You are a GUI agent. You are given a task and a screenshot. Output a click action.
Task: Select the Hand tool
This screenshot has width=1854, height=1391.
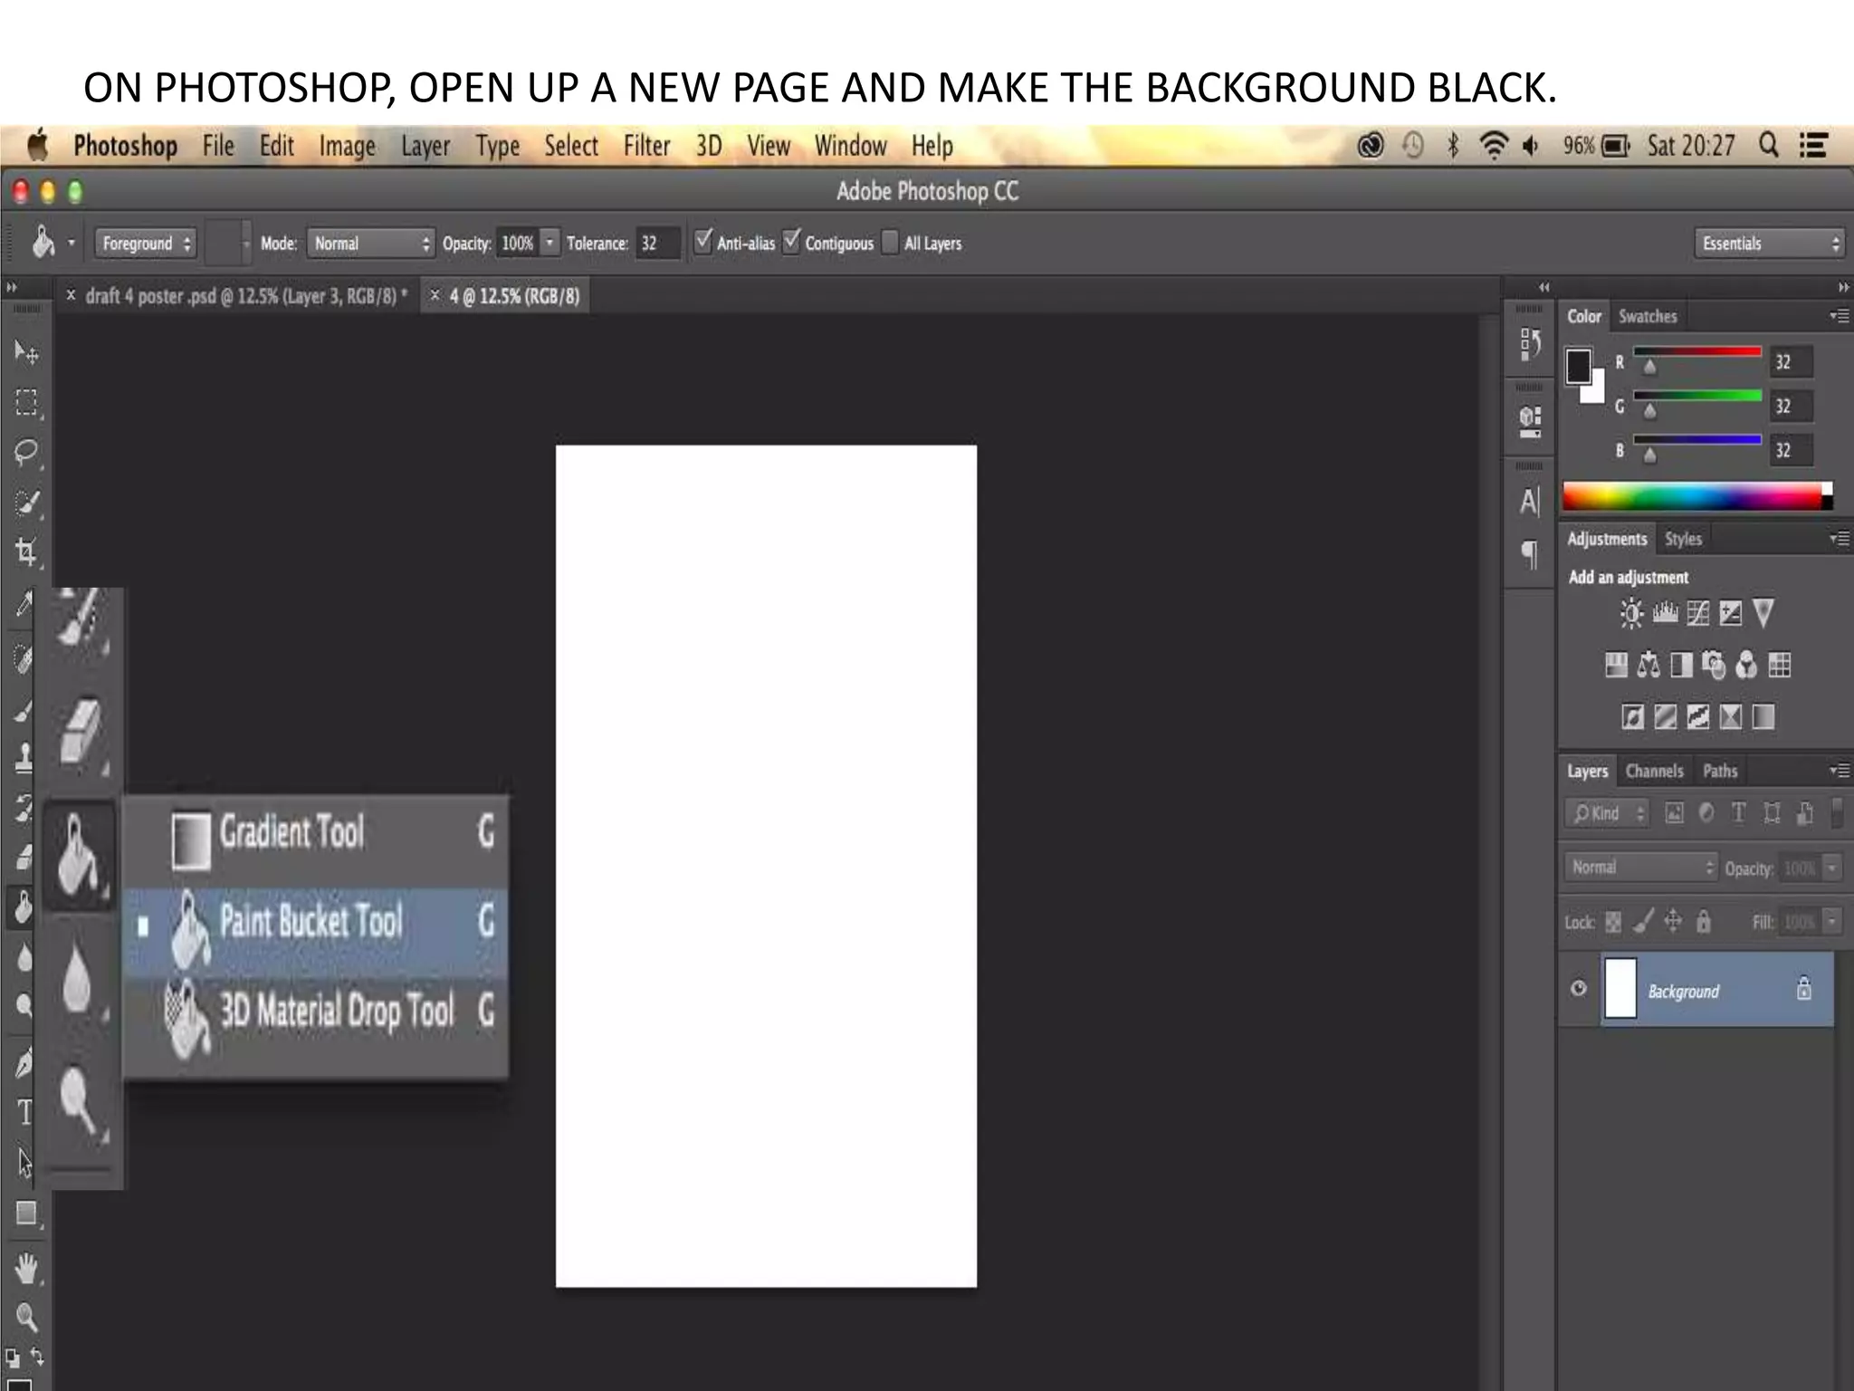[x=26, y=1269]
